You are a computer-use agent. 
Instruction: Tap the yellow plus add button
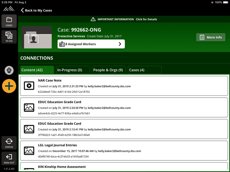9,86
